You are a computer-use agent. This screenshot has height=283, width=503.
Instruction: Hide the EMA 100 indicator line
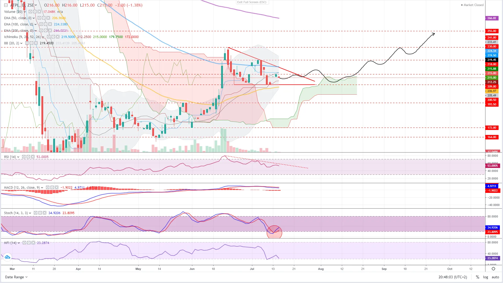pyautogui.click(x=41, y=24)
